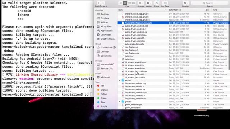
Task: Expand the export folder
Action: [119, 80]
